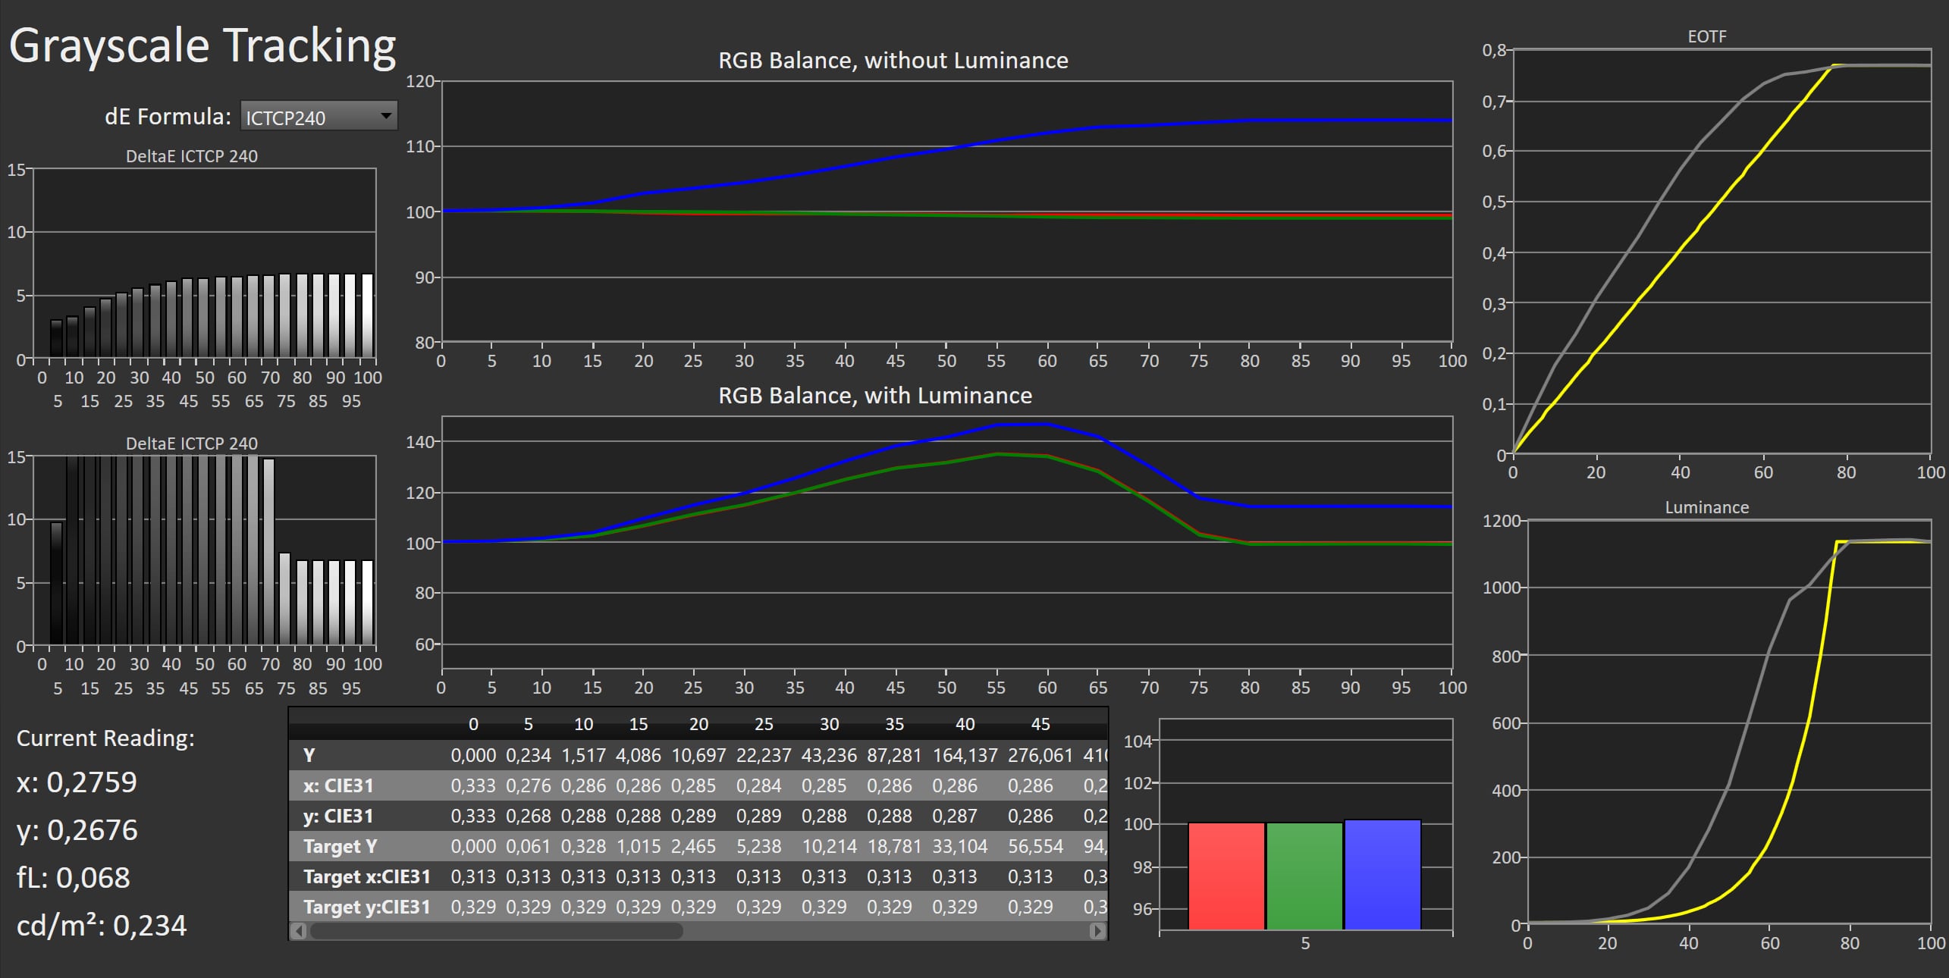The height and width of the screenshot is (978, 1949).
Task: Click the Target Y row label
Action: pos(340,846)
